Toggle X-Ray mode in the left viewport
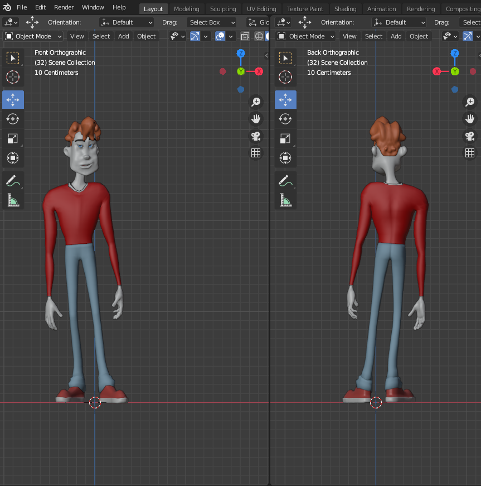481x486 pixels. click(x=245, y=36)
